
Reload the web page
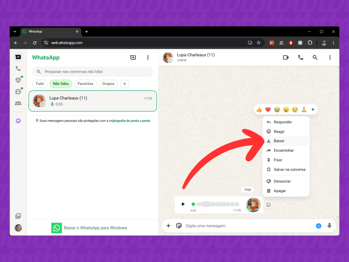click(35, 43)
